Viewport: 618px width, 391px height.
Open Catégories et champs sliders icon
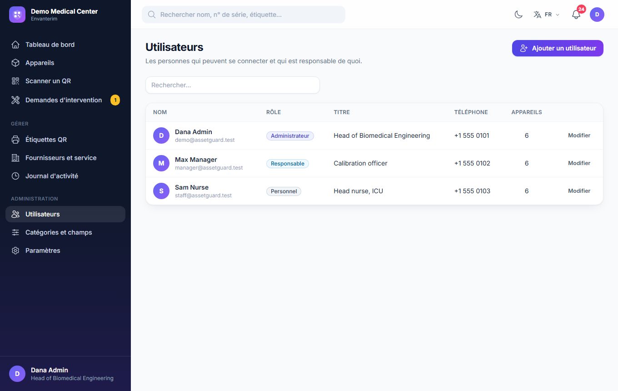pyautogui.click(x=15, y=232)
